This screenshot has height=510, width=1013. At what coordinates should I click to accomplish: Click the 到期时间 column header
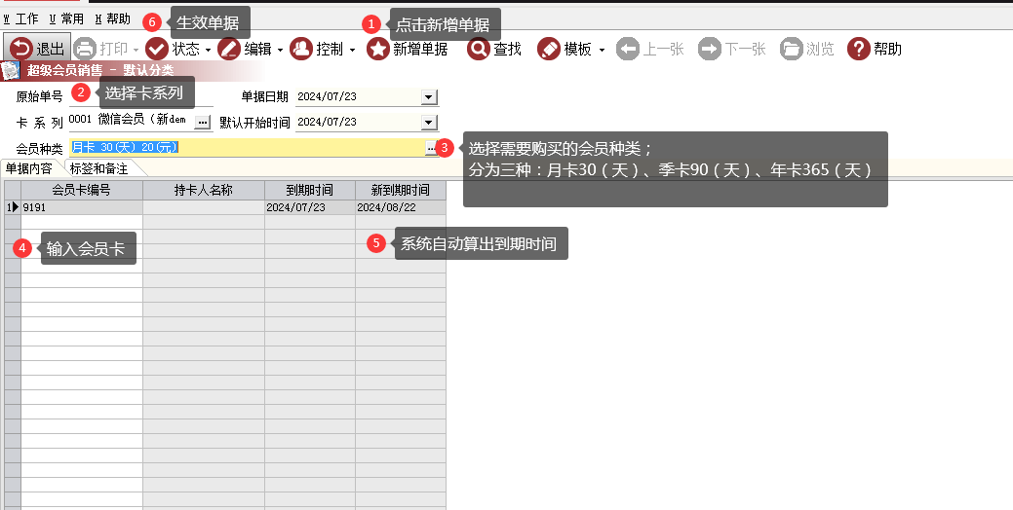[310, 190]
